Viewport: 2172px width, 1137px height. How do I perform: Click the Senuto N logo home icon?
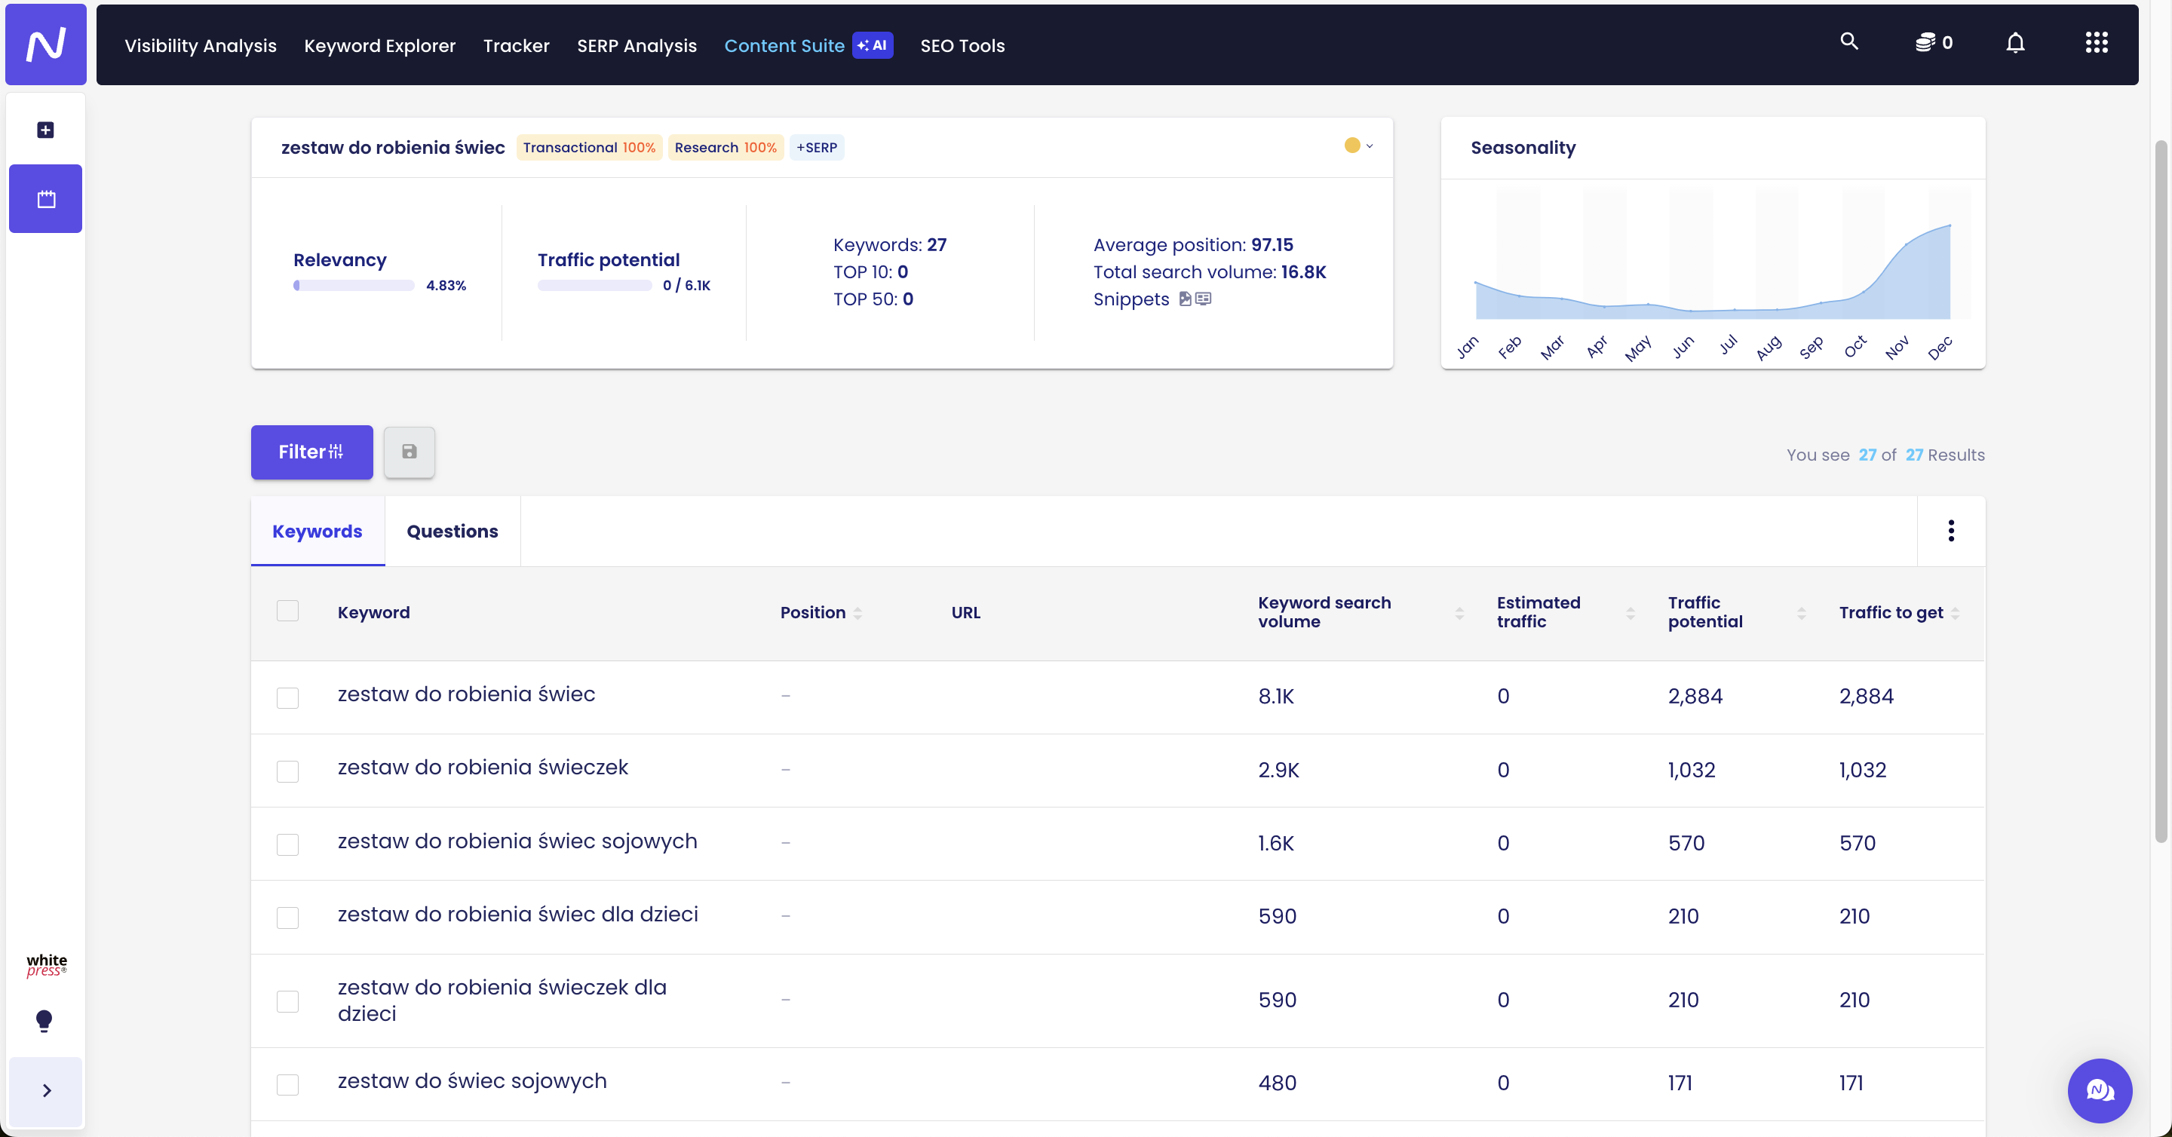[45, 44]
